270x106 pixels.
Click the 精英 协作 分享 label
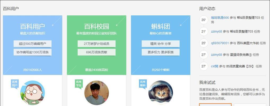(161, 44)
